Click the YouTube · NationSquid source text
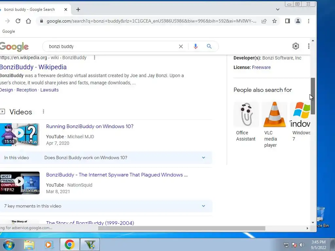Image resolution: width=335 pixels, height=251 pixels. tap(69, 185)
